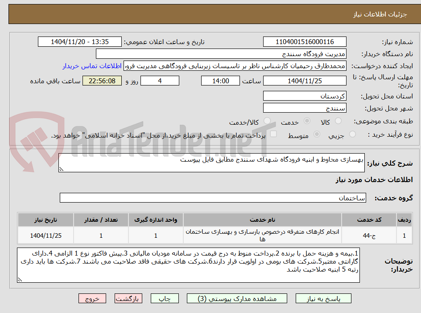Image resolution: width=421 pixels, height=313 pixels.
Task: Click the بازگشت back button
Action: click(x=128, y=298)
